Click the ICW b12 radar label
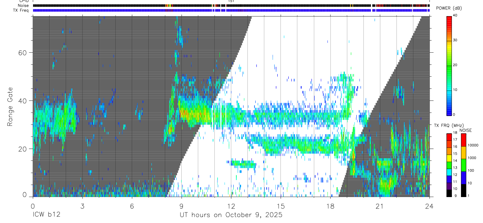Screen dimensions: 483x223 pos(46,215)
